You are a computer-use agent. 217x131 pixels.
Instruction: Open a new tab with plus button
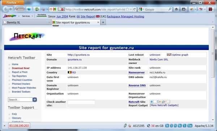coord(103,22)
